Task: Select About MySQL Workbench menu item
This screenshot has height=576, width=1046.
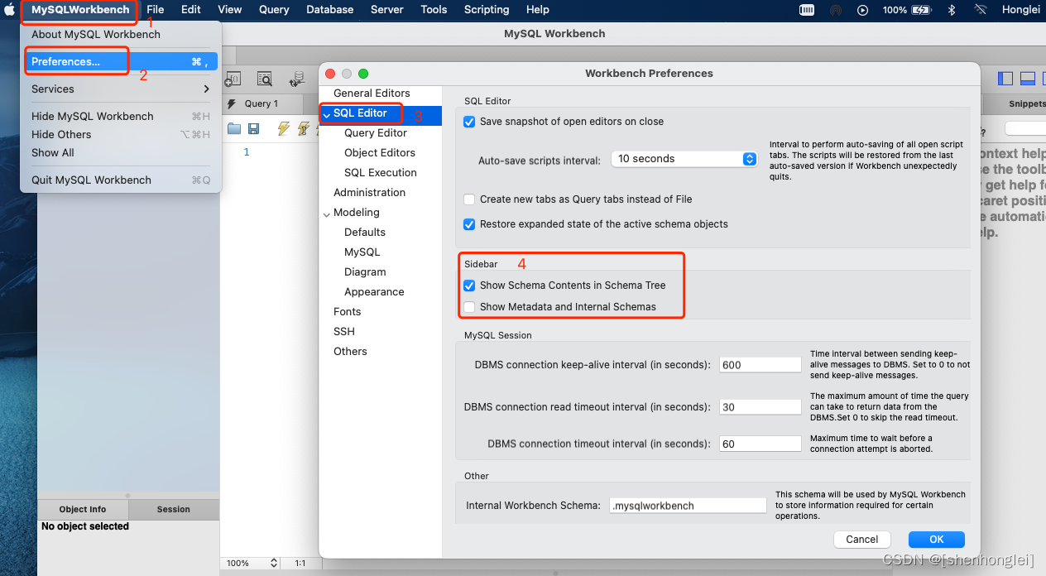Action: coord(121,35)
